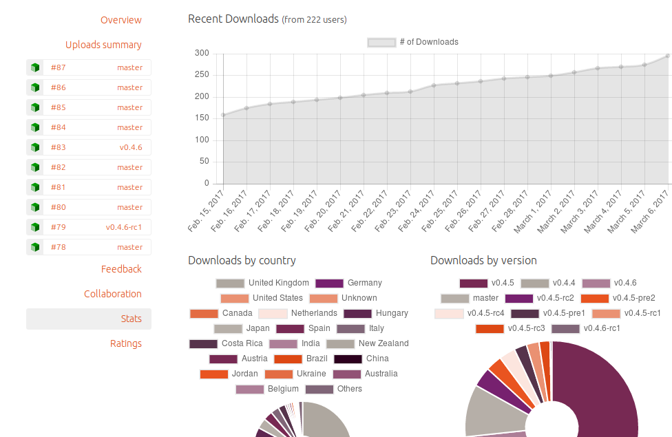Click the Canada color swatch
Image resolution: width=672 pixels, height=437 pixels.
click(204, 314)
